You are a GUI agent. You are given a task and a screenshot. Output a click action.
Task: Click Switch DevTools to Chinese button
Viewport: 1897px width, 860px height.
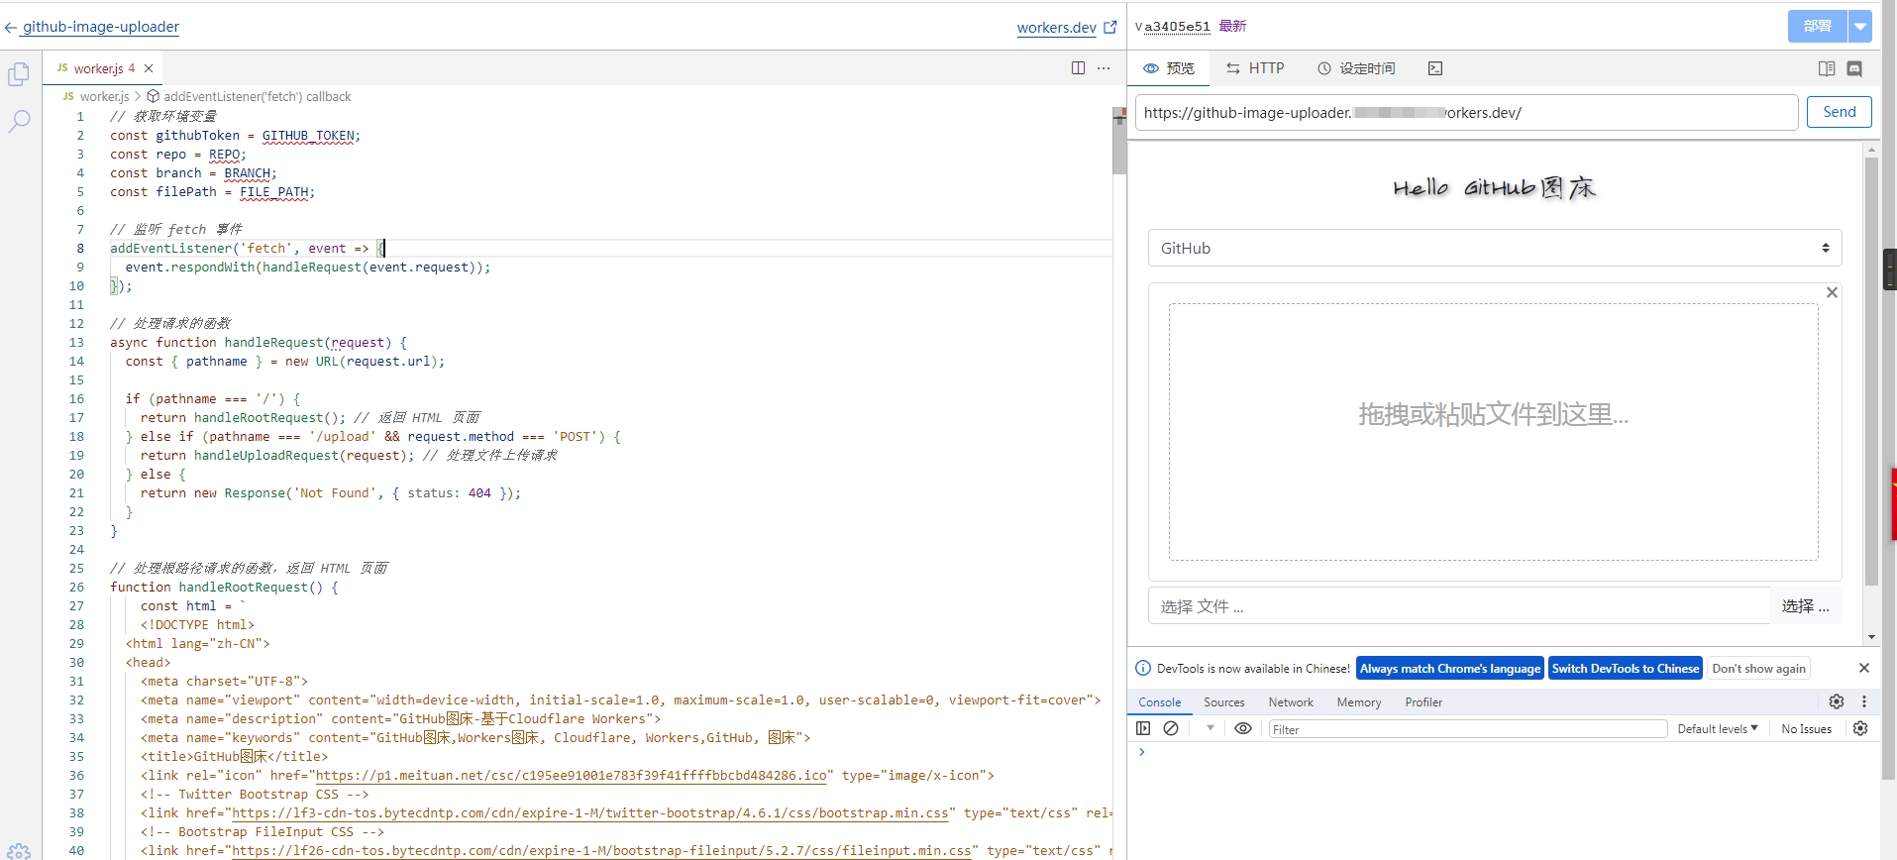[1626, 669]
